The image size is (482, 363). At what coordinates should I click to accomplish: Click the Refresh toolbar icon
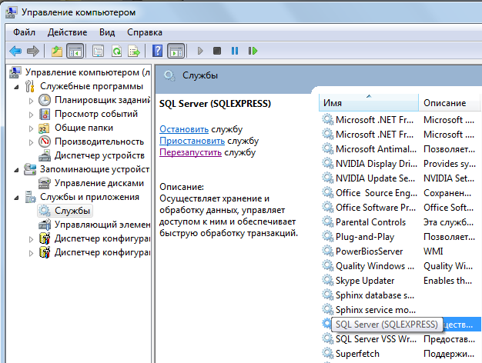click(x=115, y=51)
